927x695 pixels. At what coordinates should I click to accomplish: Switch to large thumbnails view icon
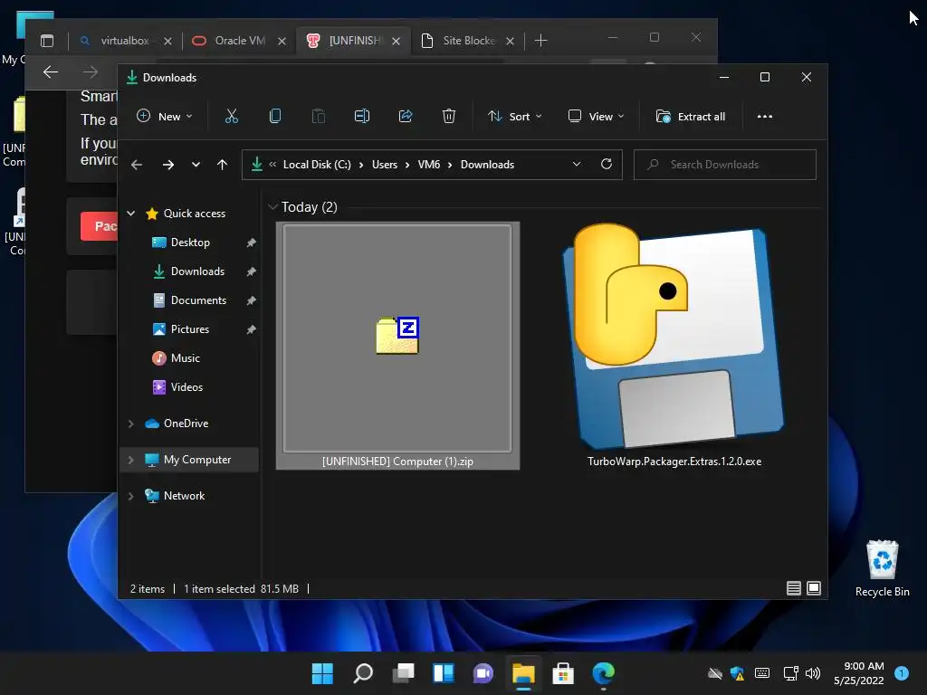coord(814,588)
